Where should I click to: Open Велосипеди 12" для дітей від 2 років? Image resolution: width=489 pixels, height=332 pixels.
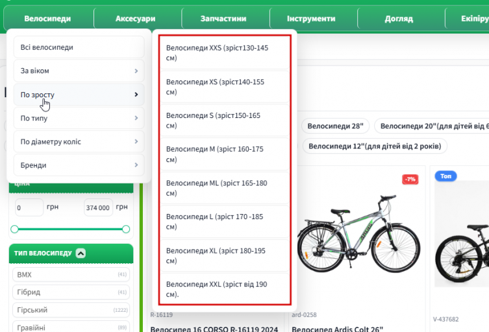375,146
